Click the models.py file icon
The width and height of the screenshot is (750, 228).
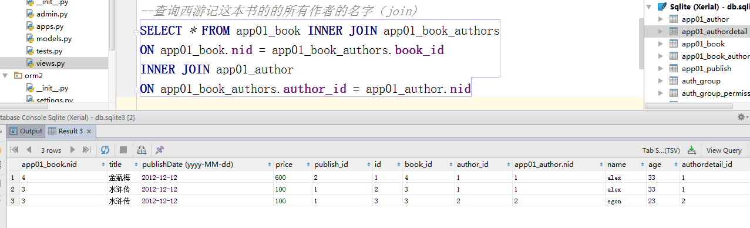(30, 39)
